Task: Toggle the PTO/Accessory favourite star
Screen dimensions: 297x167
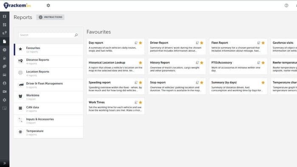Action: [263, 63]
